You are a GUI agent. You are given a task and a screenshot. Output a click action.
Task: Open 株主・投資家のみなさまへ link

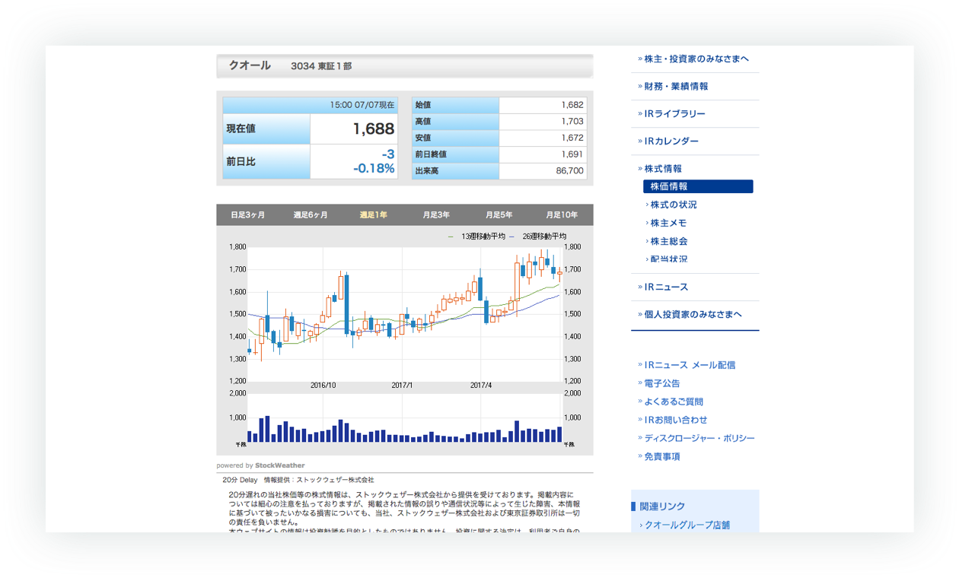696,59
